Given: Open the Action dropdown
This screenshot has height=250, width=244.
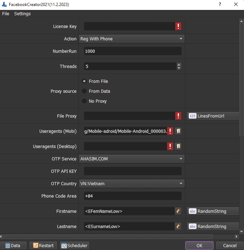Looking at the screenshot, I should tap(132, 39).
